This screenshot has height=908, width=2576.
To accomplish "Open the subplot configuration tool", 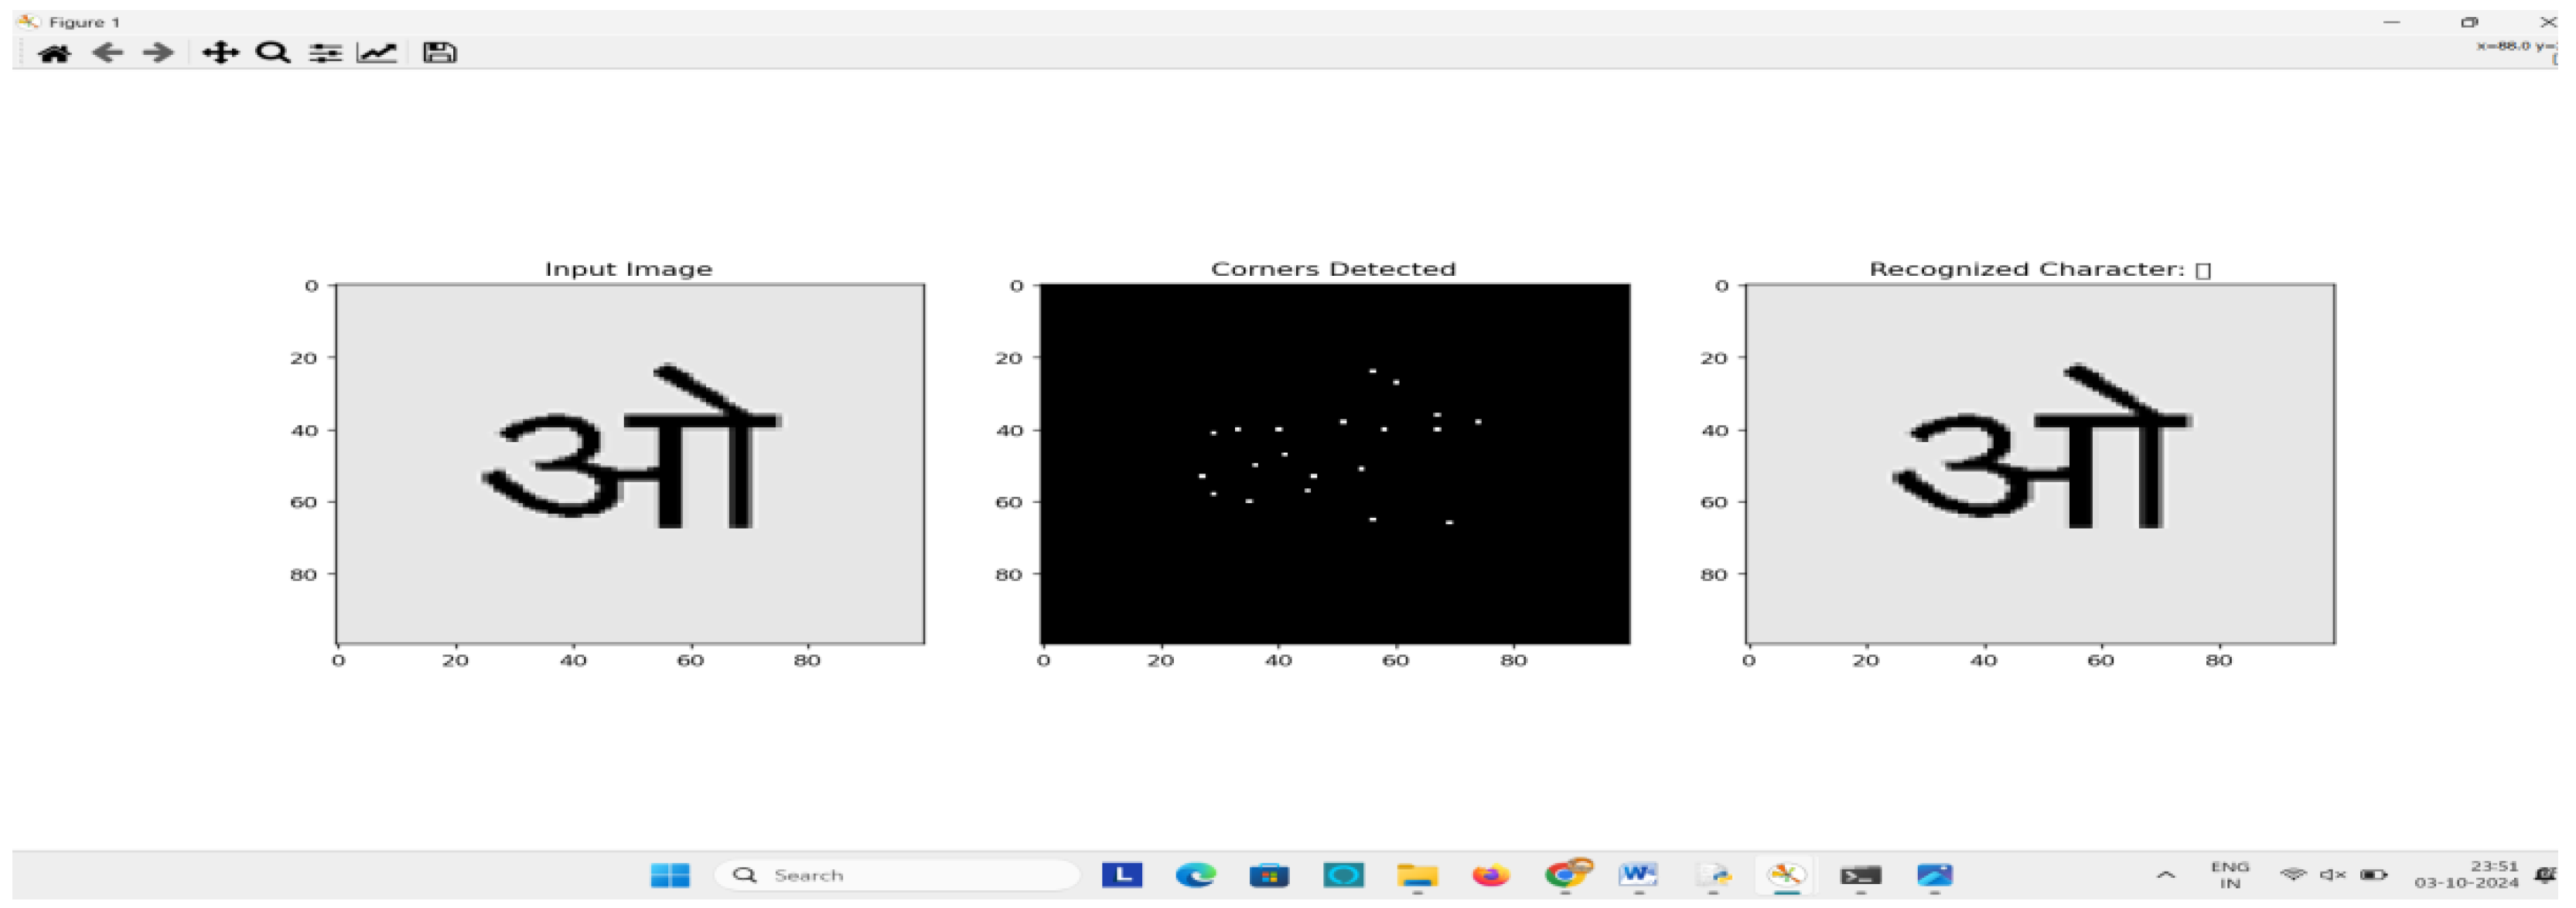I will click(325, 52).
